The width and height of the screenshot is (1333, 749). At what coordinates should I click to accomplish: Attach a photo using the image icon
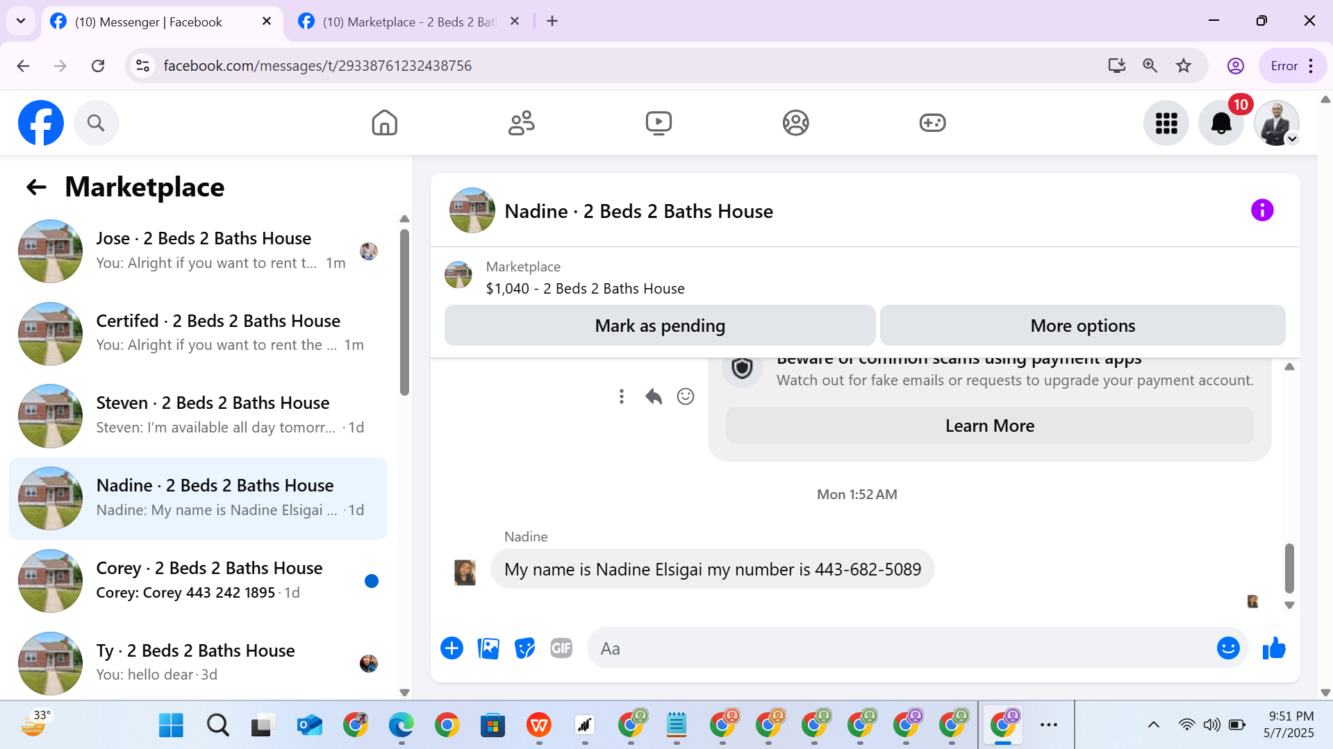(x=488, y=648)
